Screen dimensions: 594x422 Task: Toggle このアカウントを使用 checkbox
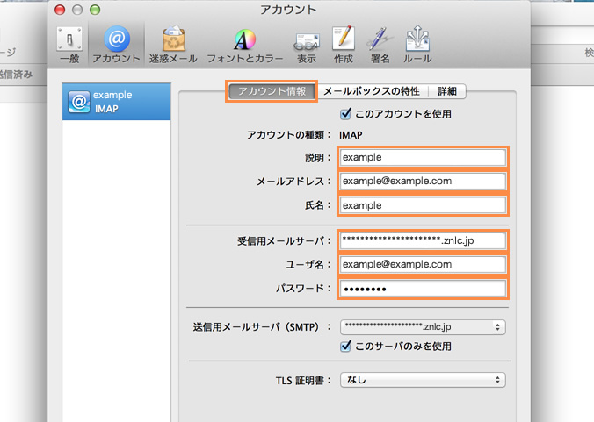click(x=345, y=113)
